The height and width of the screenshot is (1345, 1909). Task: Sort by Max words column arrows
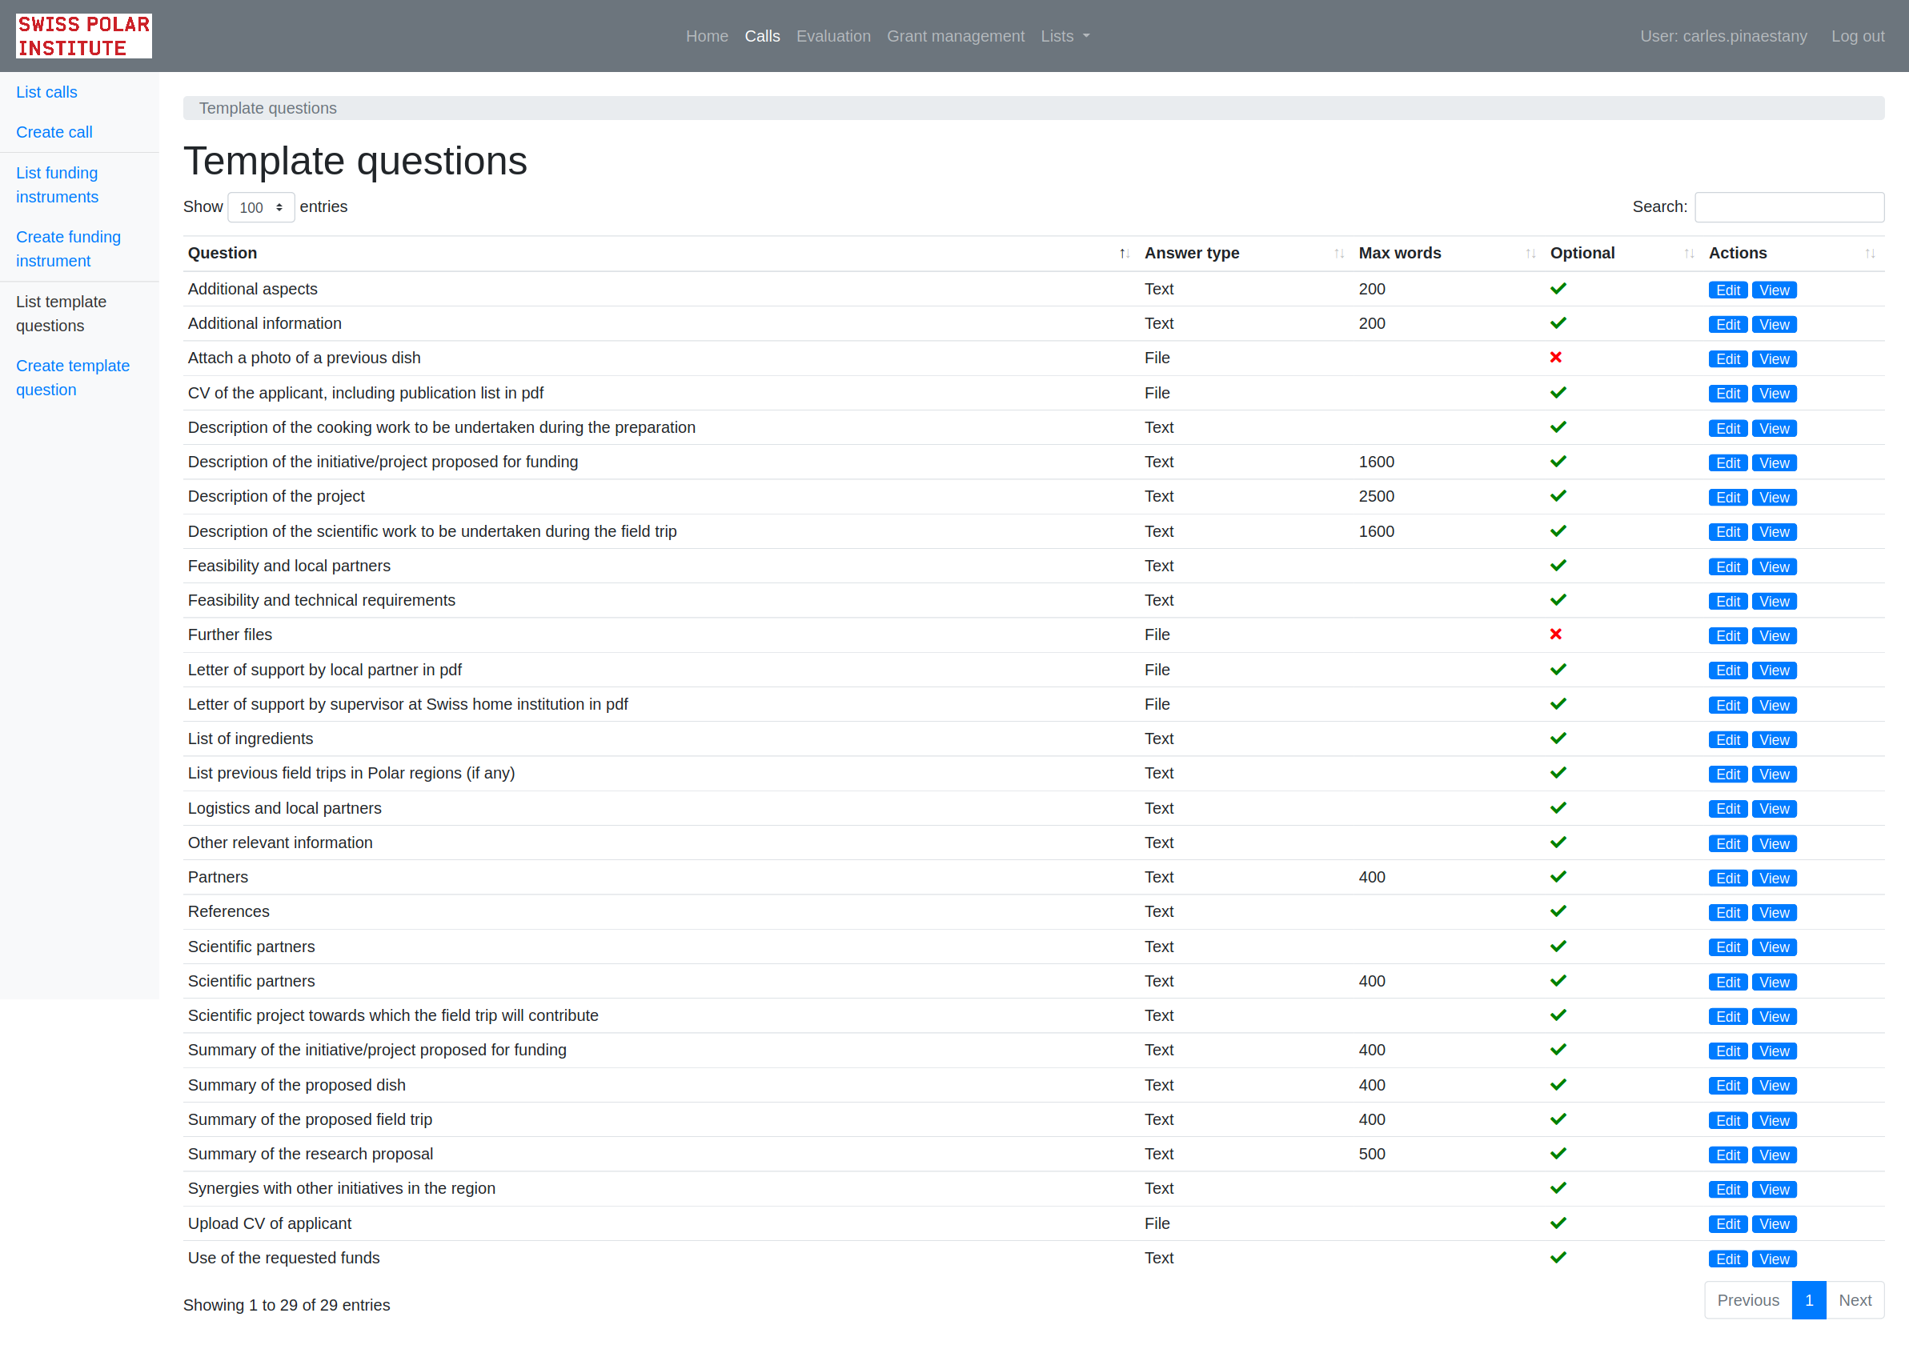point(1530,254)
